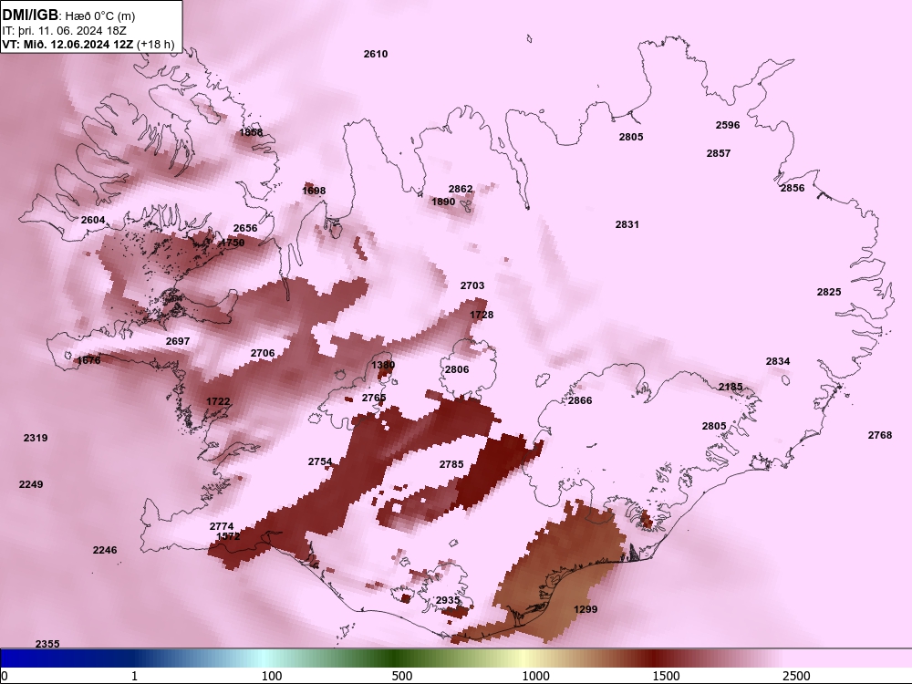This screenshot has height=684, width=912.
Task: Select the 'VT: Mið. 12.06.2024 12Z' line
Action: (69, 44)
